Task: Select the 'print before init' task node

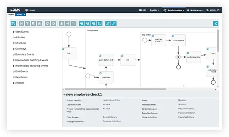Action: tap(106, 60)
